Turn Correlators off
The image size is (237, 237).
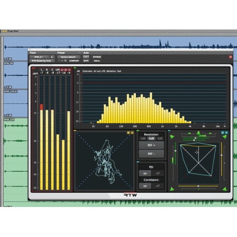(157, 186)
